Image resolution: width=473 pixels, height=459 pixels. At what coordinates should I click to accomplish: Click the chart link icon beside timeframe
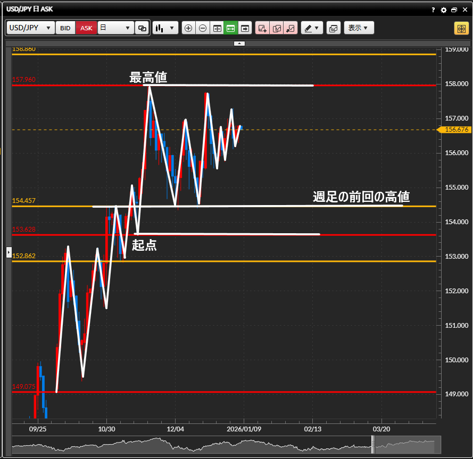tap(142, 28)
